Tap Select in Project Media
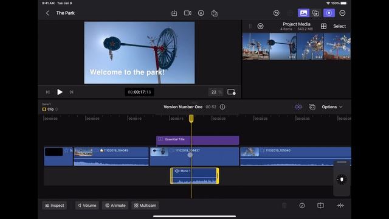This screenshot has width=389, height=219. tap(339, 26)
